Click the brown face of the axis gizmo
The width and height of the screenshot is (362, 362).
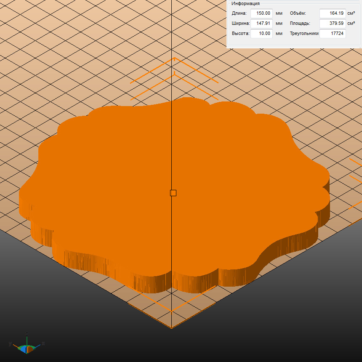click(x=30, y=349)
